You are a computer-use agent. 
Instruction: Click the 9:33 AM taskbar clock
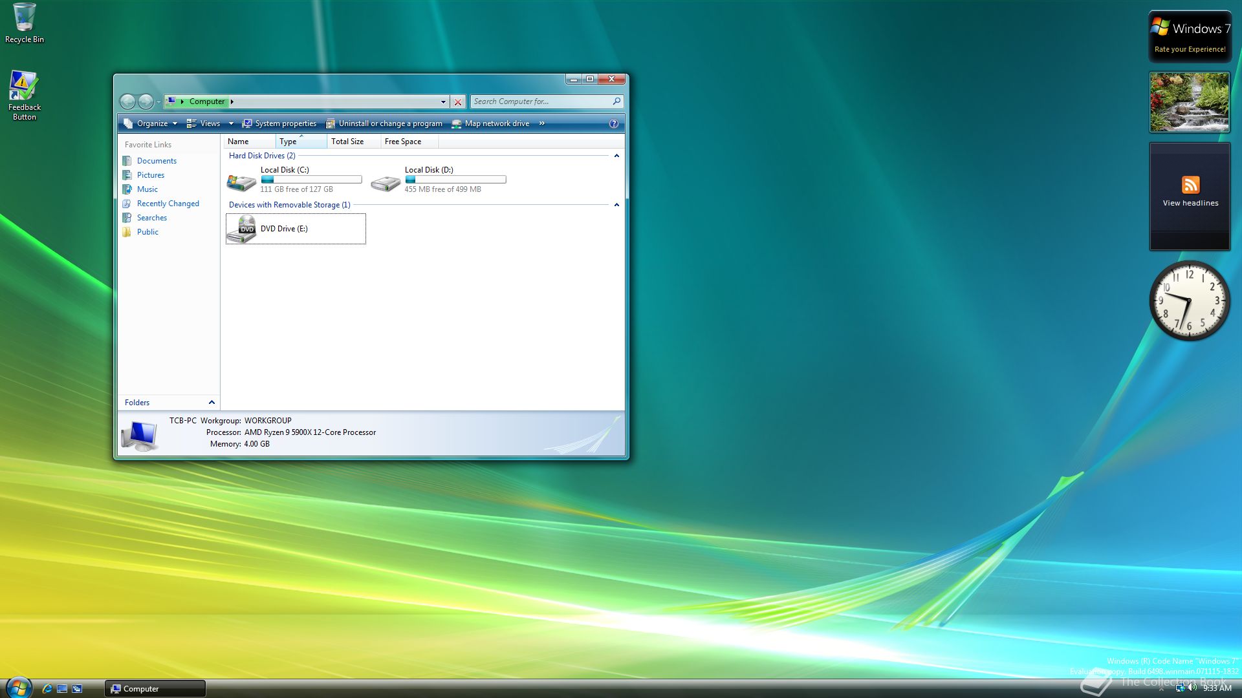tap(1217, 689)
